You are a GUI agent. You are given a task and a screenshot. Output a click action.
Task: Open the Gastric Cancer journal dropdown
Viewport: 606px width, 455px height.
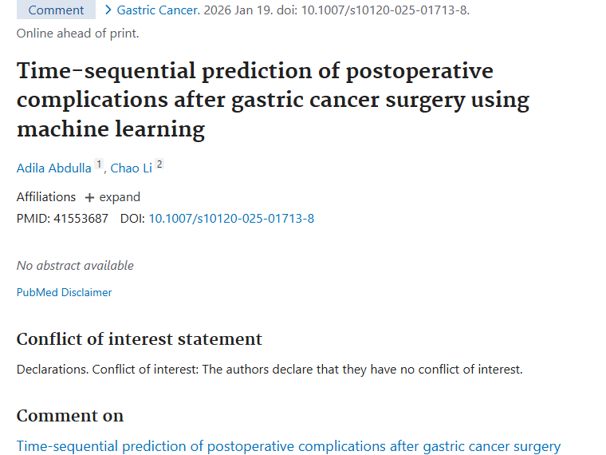coord(156,10)
